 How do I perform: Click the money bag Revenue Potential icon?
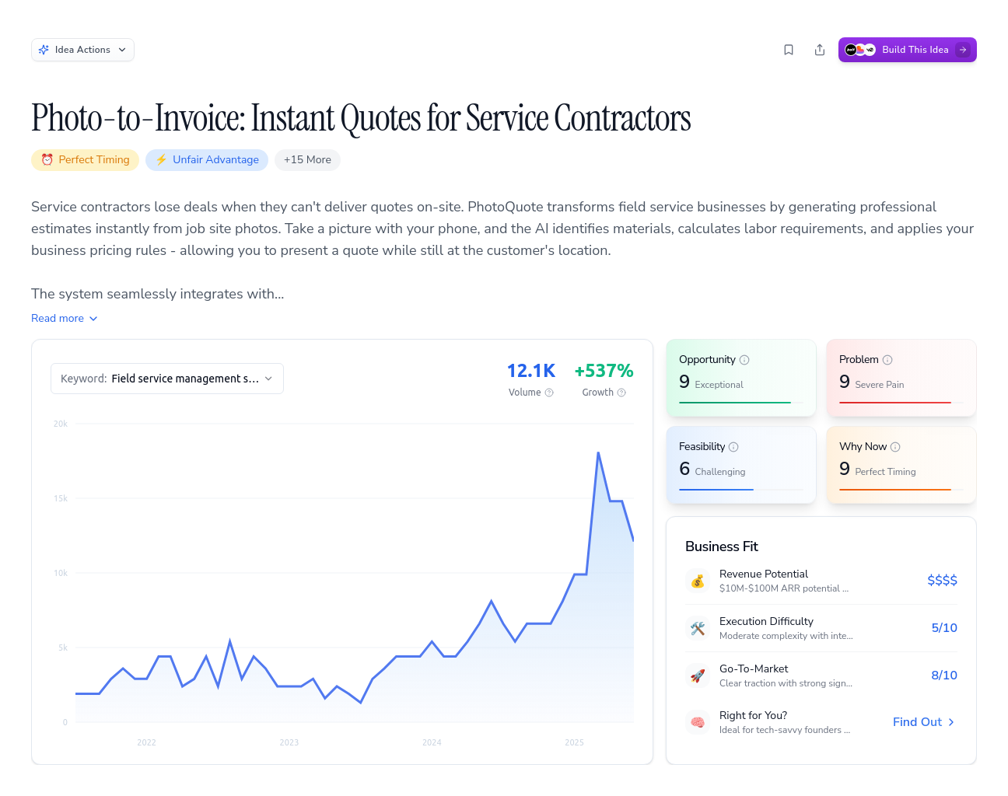pos(698,581)
